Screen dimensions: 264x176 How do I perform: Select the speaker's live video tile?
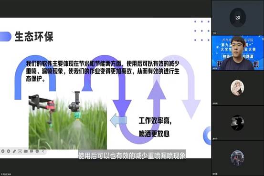point(238,52)
